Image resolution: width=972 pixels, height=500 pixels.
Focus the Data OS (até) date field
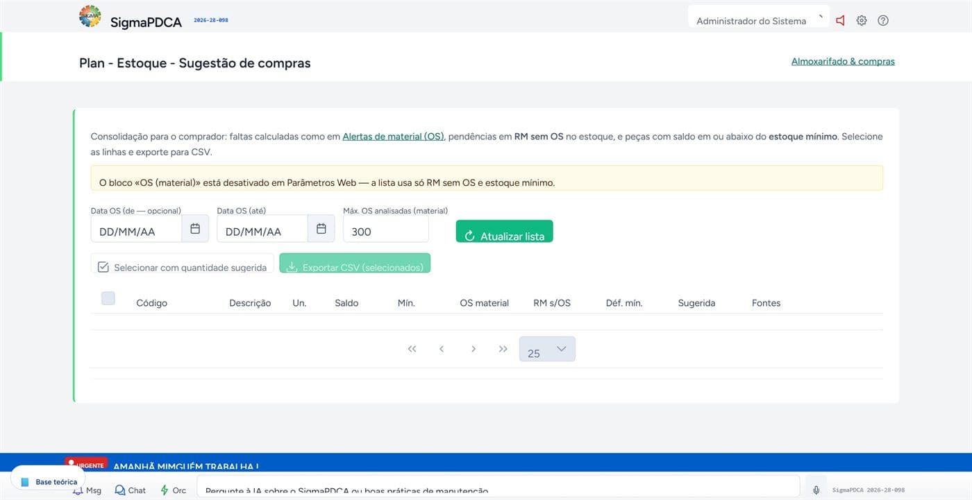tap(262, 228)
